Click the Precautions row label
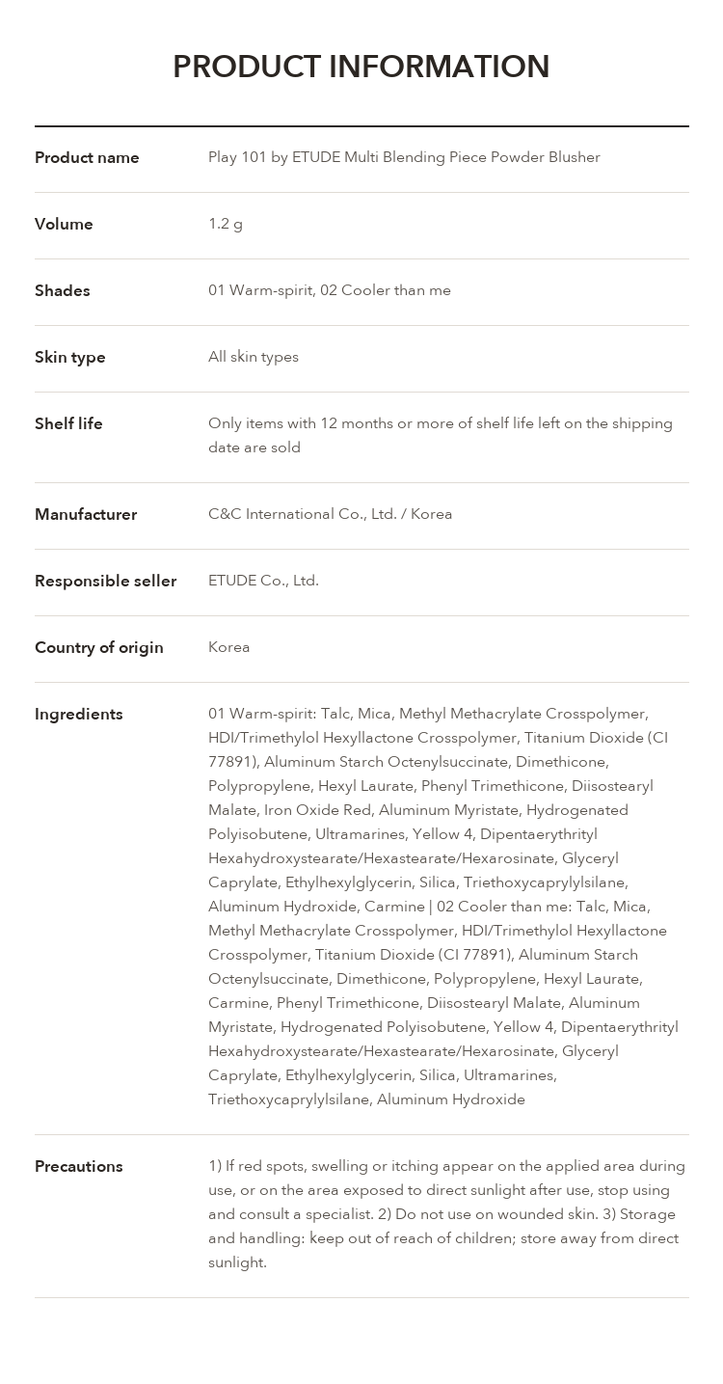The width and height of the screenshot is (723, 1384). tap(79, 1166)
